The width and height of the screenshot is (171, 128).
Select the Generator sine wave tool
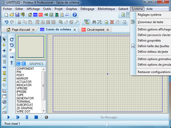point(4,102)
